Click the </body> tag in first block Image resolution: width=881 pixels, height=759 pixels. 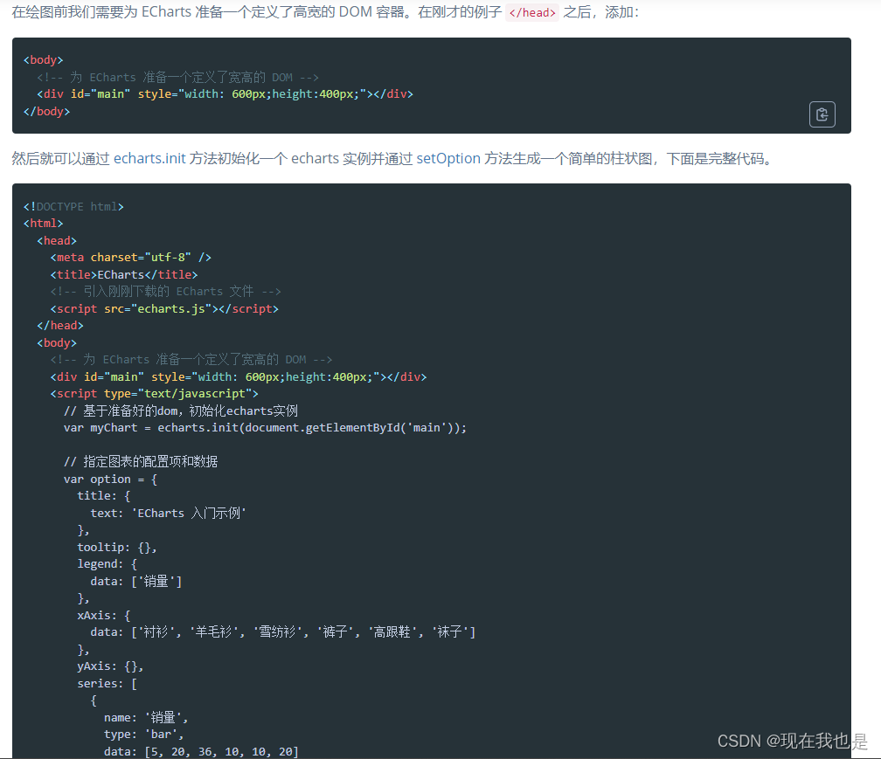click(46, 111)
